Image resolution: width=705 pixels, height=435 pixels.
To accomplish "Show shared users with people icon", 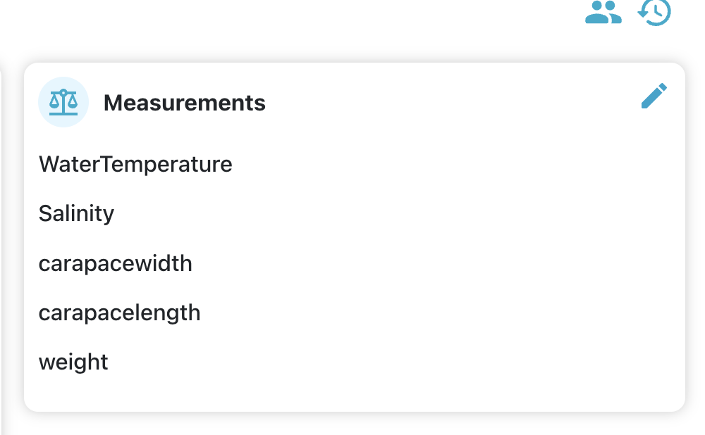I will tap(603, 12).
